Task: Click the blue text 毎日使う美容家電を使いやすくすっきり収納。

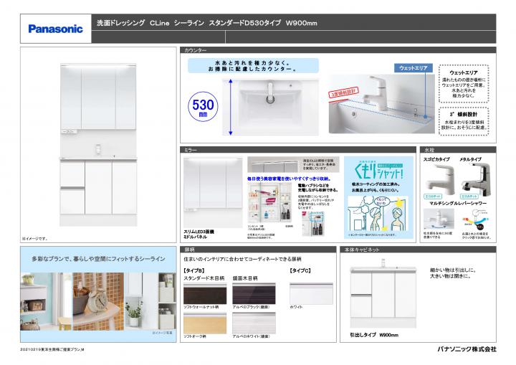Action: [x=289, y=179]
